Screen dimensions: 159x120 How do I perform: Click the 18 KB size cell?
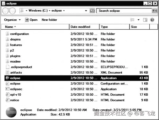144,89
